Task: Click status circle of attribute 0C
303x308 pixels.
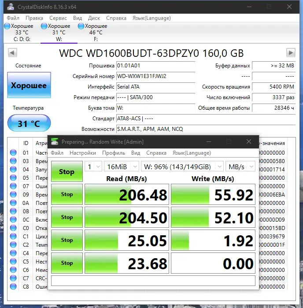Action: pos(13,219)
